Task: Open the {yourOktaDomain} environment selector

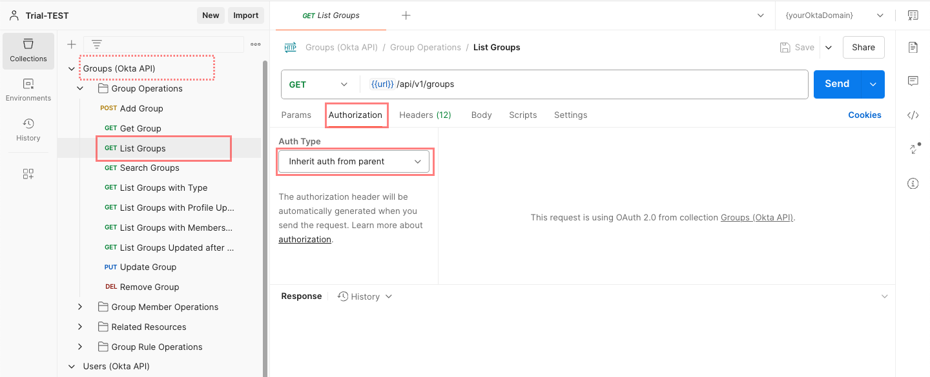Action: coord(834,15)
